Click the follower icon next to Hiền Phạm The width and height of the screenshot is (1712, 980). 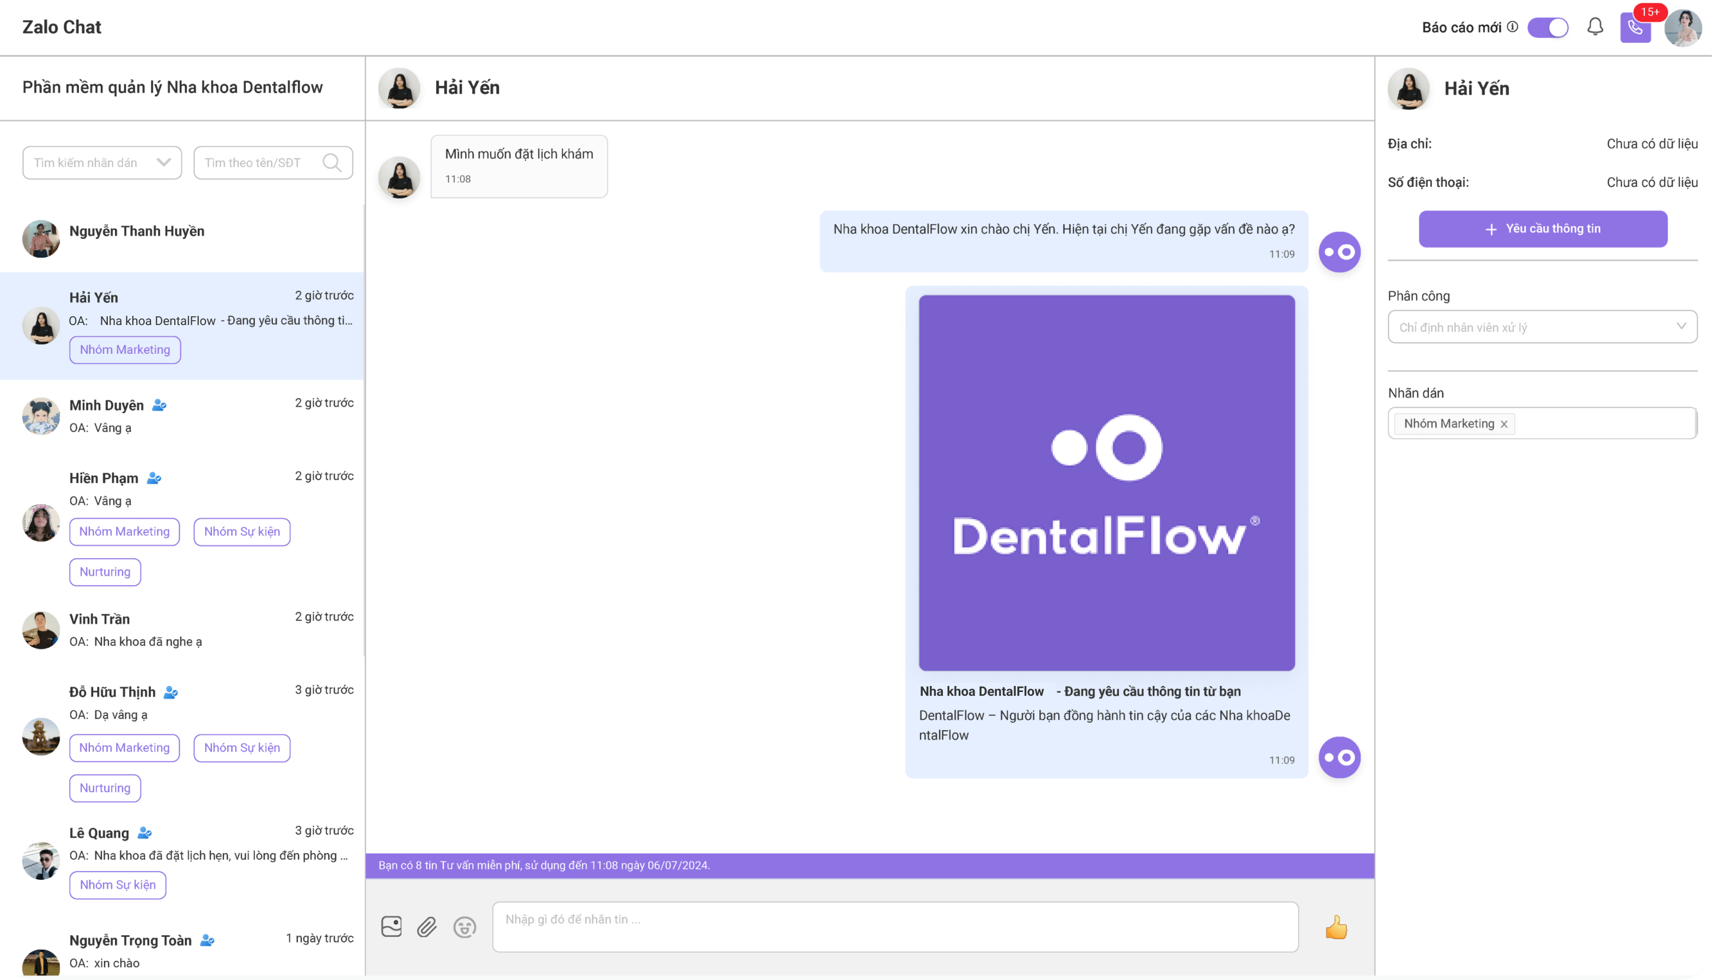(154, 478)
